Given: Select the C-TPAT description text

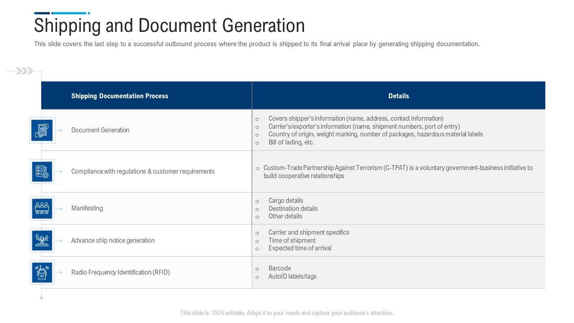Looking at the screenshot, I should tap(398, 172).
